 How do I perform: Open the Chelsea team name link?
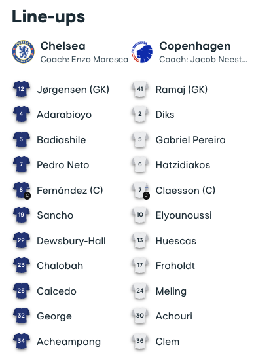click(x=63, y=46)
